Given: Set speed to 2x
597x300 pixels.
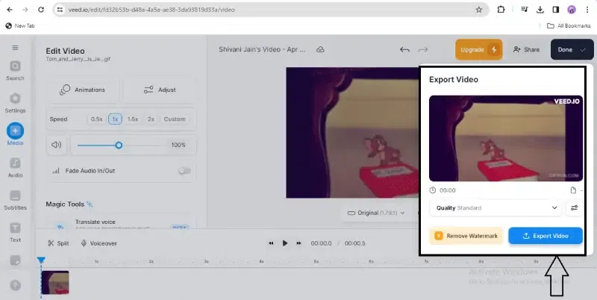Looking at the screenshot, I should point(151,119).
